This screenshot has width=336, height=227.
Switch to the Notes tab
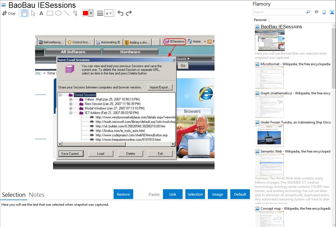coord(37,195)
